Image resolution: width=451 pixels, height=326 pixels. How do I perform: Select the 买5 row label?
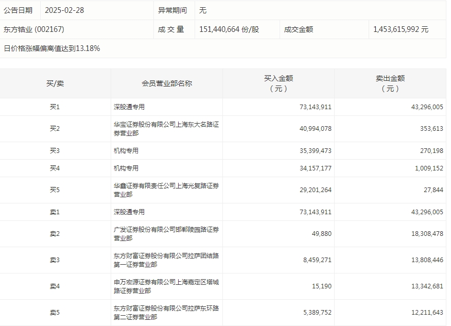click(55, 190)
